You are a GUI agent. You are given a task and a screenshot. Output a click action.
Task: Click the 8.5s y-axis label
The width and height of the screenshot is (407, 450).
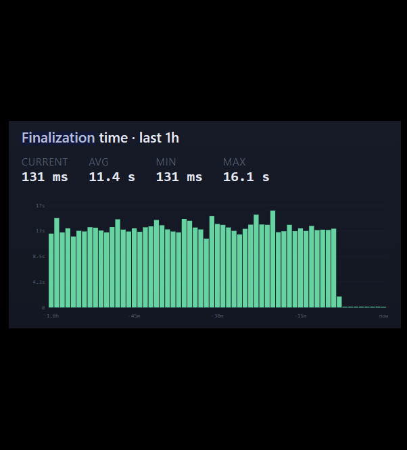pyautogui.click(x=39, y=257)
